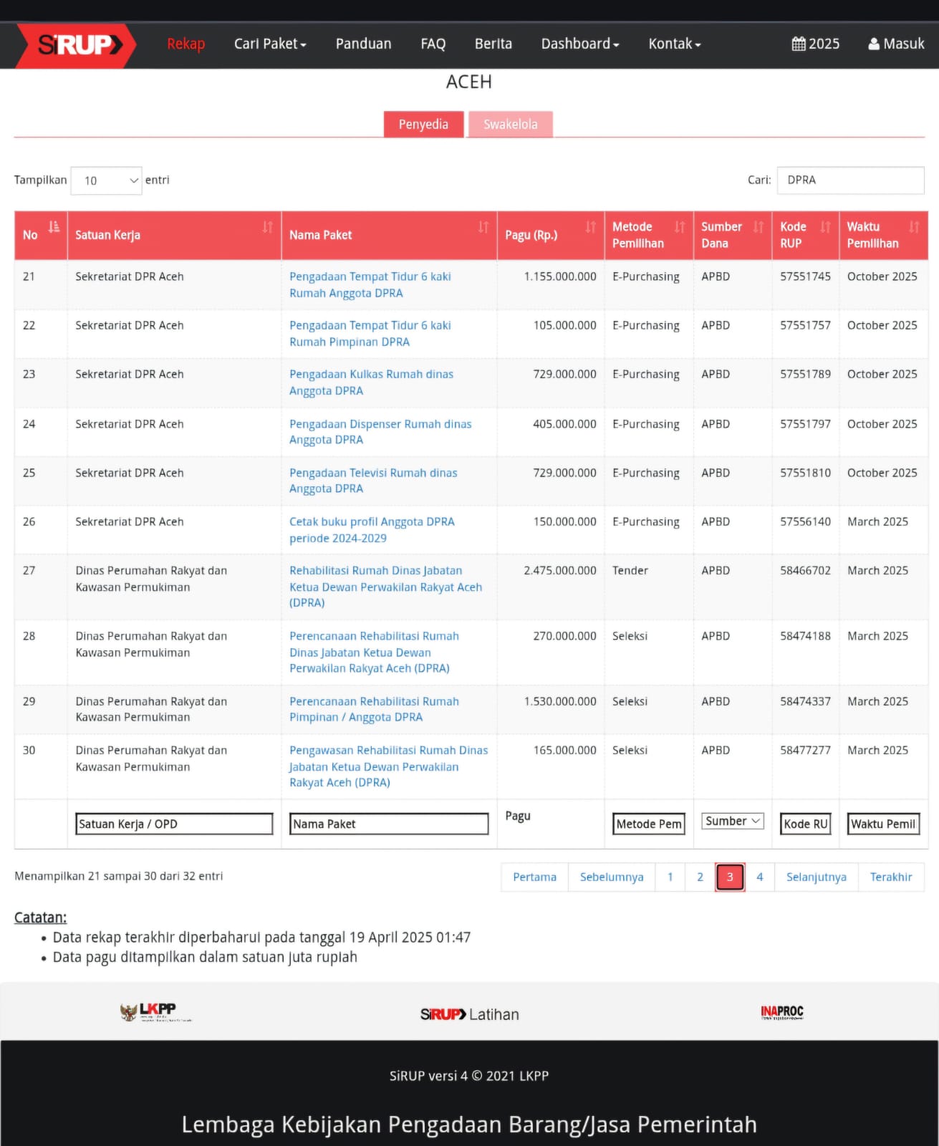This screenshot has width=939, height=1146.
Task: Sort by Pagu (Rp.) column icon
Action: (590, 227)
